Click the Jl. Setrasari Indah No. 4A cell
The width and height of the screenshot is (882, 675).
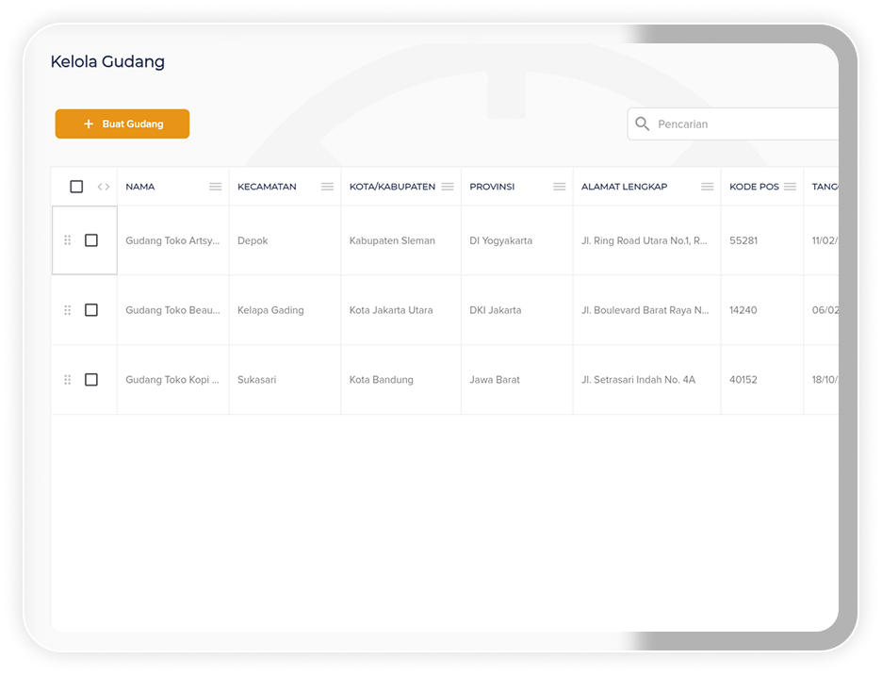point(638,380)
